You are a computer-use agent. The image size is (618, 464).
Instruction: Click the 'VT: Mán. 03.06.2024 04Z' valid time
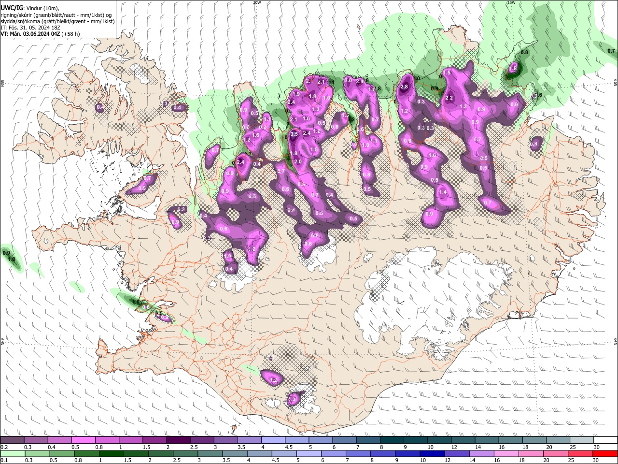[30, 34]
